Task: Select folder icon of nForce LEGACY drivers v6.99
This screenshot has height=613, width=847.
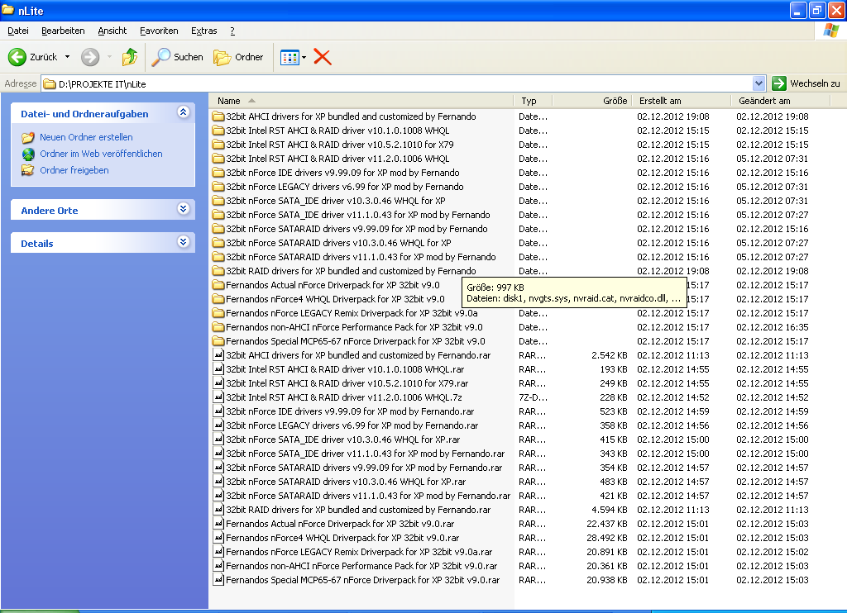Action: tap(218, 187)
